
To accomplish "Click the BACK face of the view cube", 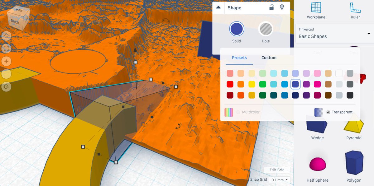I will [x=16, y=22].
